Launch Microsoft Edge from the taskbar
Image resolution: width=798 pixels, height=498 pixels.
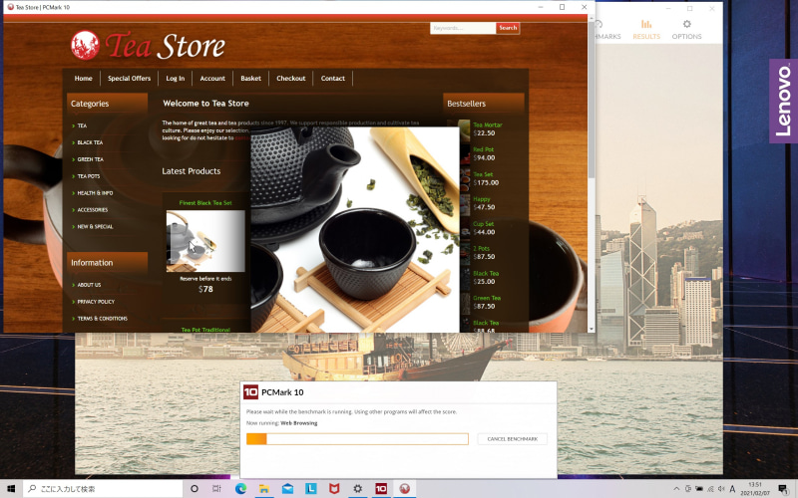(x=240, y=488)
